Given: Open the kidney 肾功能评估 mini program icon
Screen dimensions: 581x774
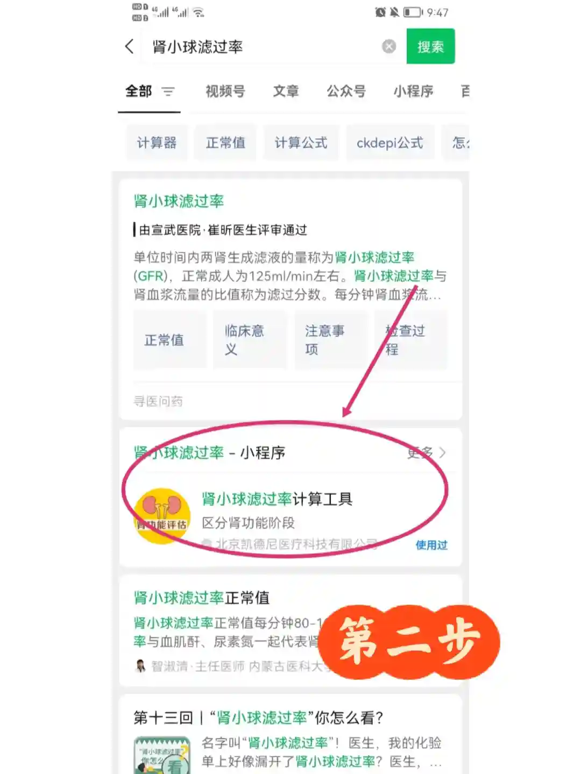Looking at the screenshot, I should pyautogui.click(x=162, y=516).
